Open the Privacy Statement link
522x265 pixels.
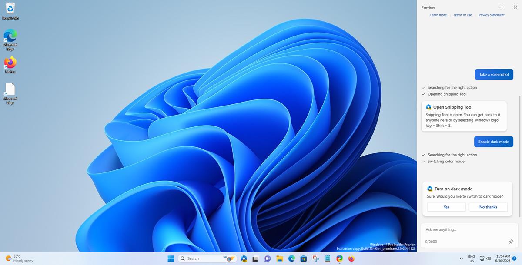point(492,15)
